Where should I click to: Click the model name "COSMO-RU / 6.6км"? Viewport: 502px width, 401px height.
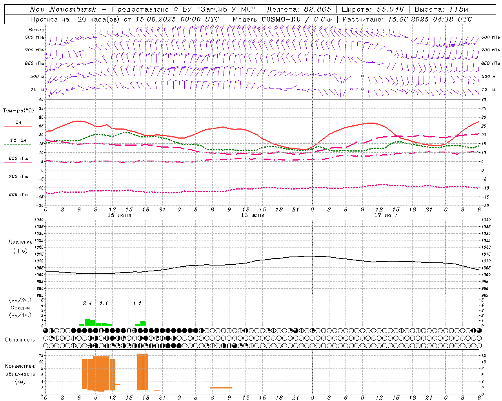tap(297, 19)
